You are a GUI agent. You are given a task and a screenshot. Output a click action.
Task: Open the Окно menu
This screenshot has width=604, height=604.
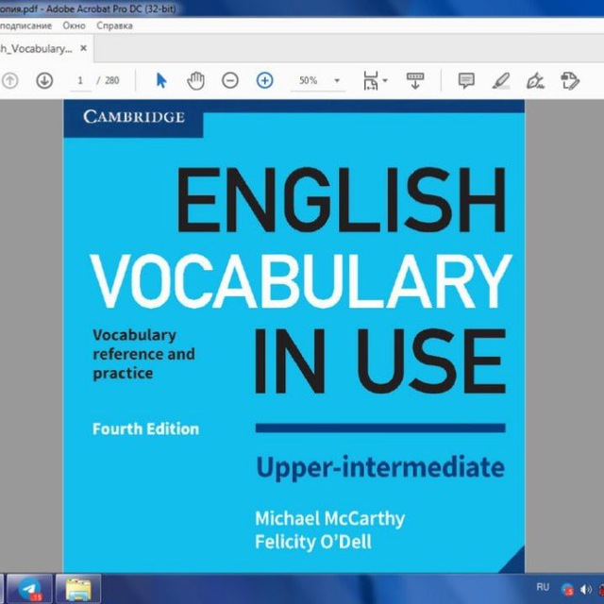(x=74, y=25)
